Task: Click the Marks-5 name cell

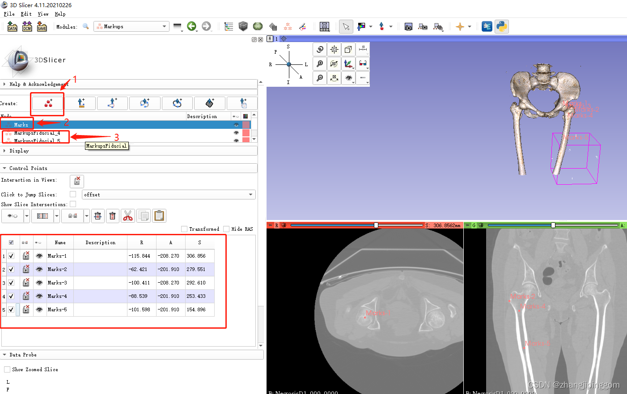Action: [x=60, y=309]
